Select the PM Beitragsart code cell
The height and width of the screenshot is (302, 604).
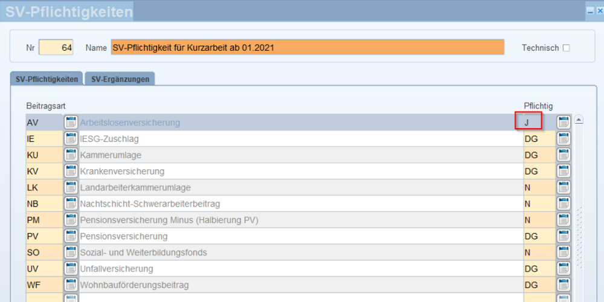coord(44,220)
